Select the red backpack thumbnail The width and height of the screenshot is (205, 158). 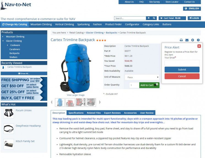point(70,102)
